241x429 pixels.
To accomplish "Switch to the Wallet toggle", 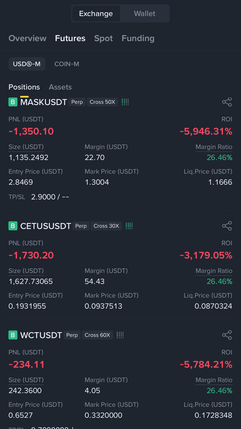I will [144, 13].
